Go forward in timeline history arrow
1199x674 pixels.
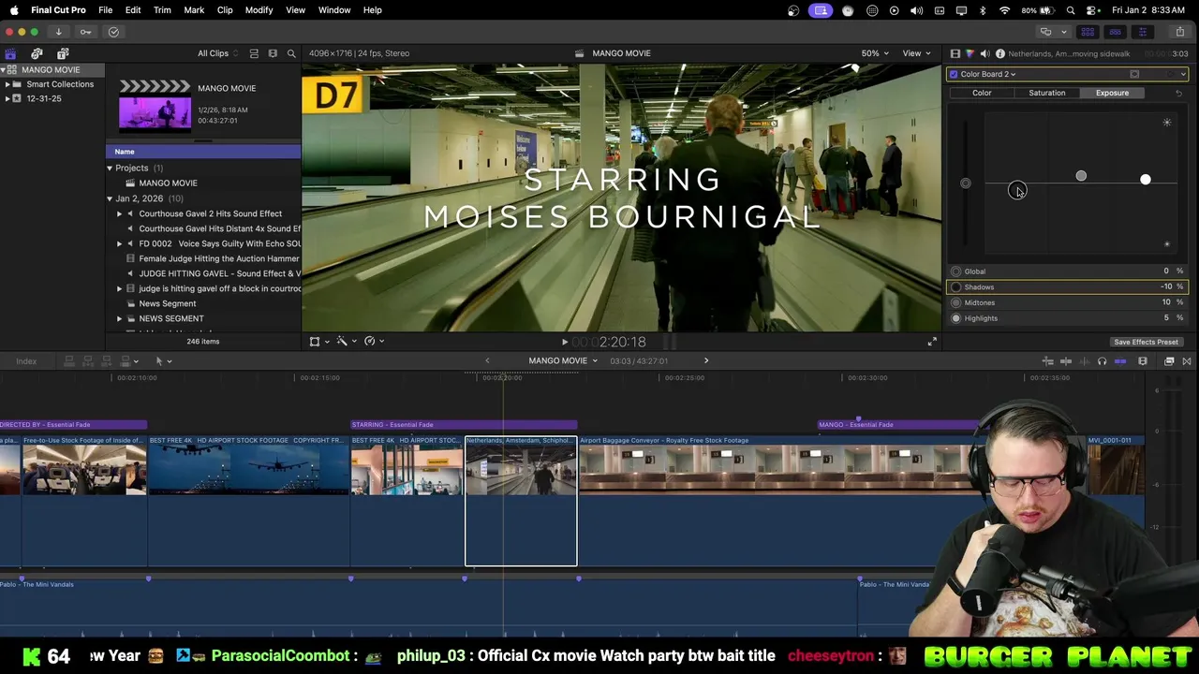tap(706, 360)
